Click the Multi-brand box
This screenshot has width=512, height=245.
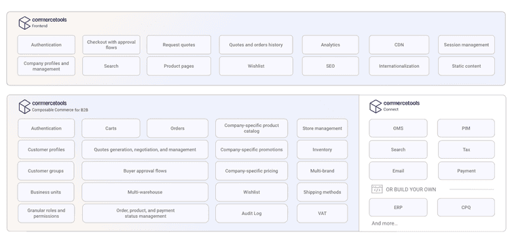click(322, 171)
